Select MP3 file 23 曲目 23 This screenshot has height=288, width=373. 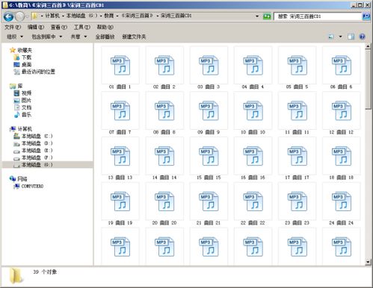297,204
